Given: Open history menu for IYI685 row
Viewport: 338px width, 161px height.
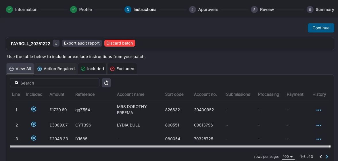Looking at the screenshot, I should pos(318,139).
